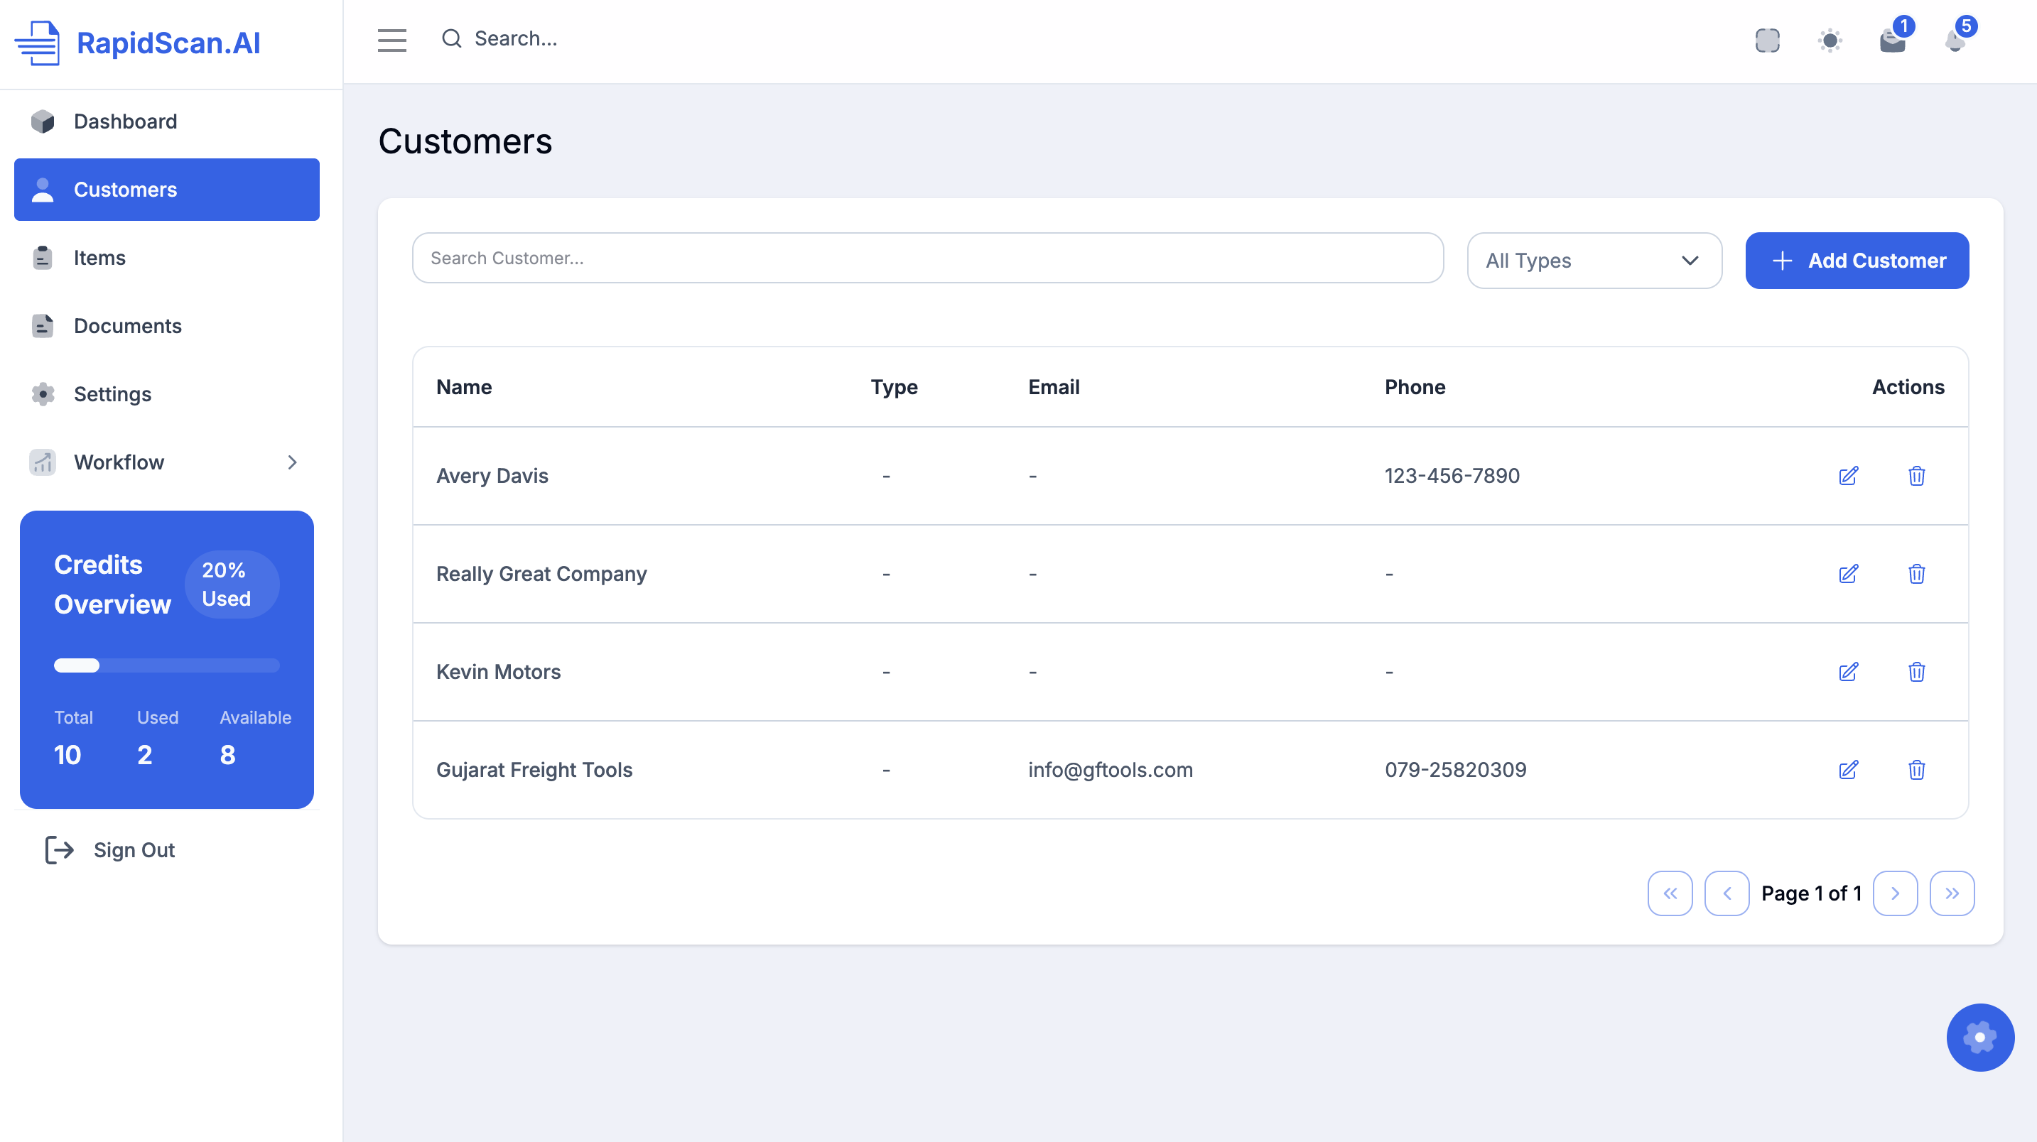
Task: Expand the Workflow menu chevron
Action: pyautogui.click(x=292, y=462)
